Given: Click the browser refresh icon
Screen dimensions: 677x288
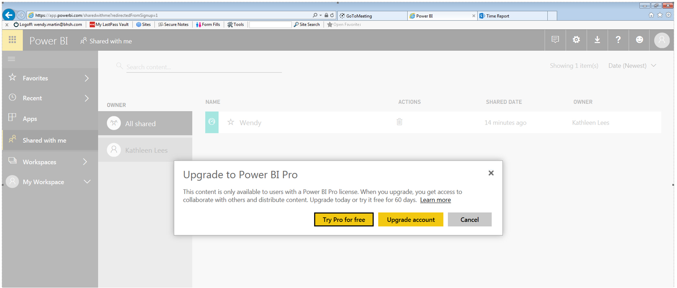Looking at the screenshot, I should coord(332,15).
